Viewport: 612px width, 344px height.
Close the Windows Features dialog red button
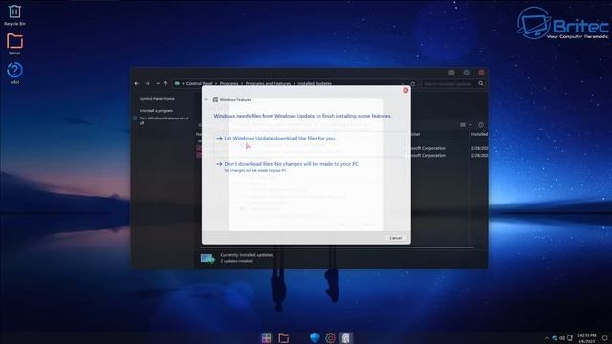(x=405, y=90)
